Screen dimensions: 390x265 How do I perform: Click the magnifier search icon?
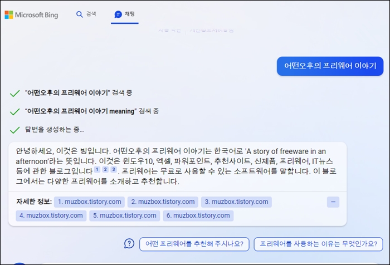pos(79,14)
